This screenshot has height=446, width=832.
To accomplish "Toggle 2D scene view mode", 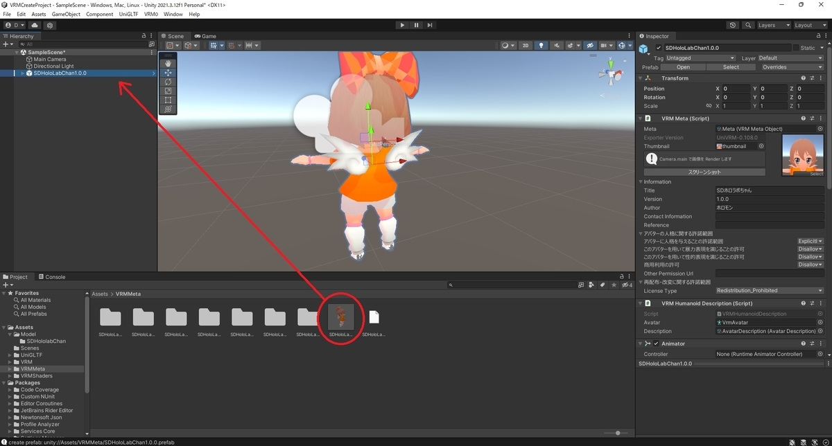I will tap(526, 46).
